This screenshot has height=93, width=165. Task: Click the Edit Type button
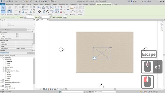coord(31,30)
